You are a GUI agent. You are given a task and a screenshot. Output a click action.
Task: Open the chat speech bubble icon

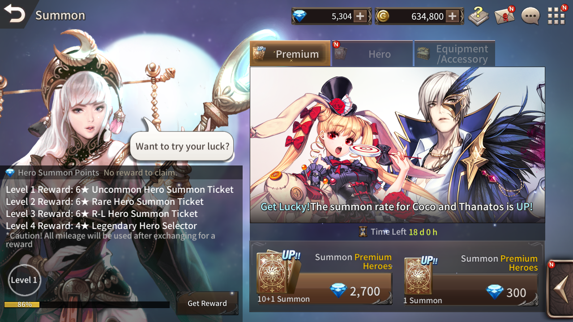click(x=530, y=16)
